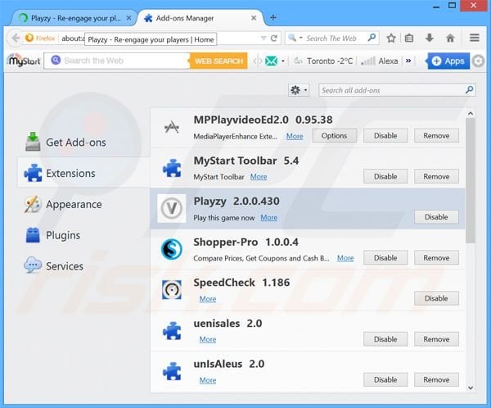The image size is (491, 408).
Task: Show more MyStart toolbar items chevron
Action: click(x=408, y=61)
